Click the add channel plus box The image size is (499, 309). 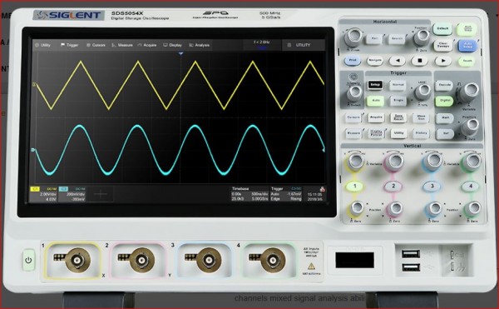click(x=101, y=194)
